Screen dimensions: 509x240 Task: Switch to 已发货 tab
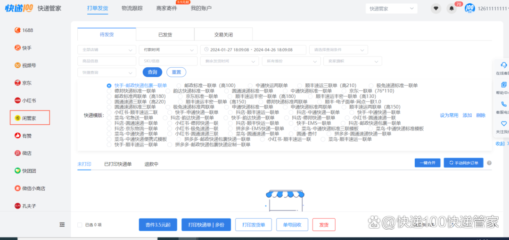(x=165, y=34)
